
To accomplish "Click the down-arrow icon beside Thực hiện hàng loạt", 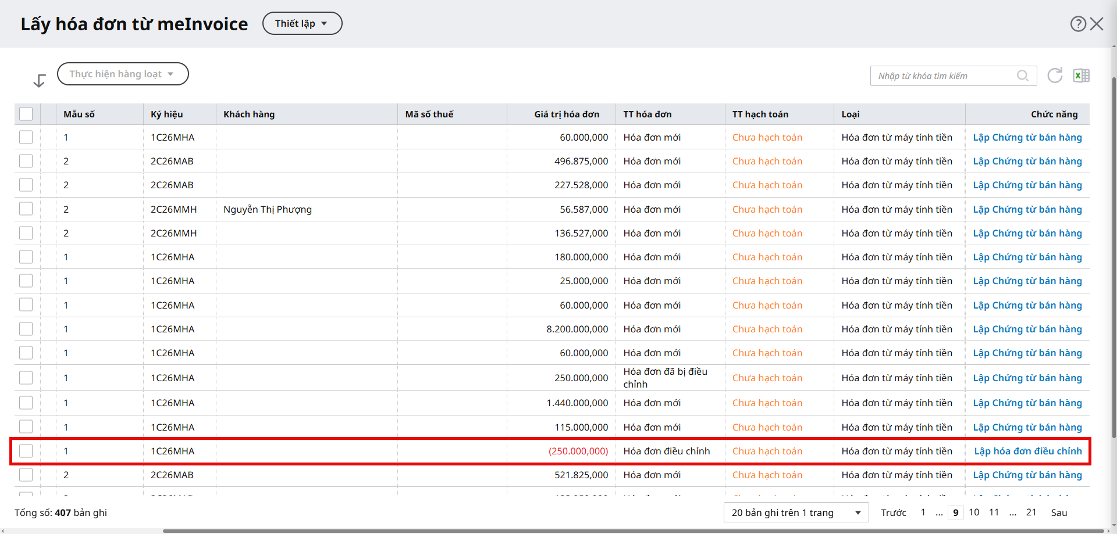I will click(39, 80).
